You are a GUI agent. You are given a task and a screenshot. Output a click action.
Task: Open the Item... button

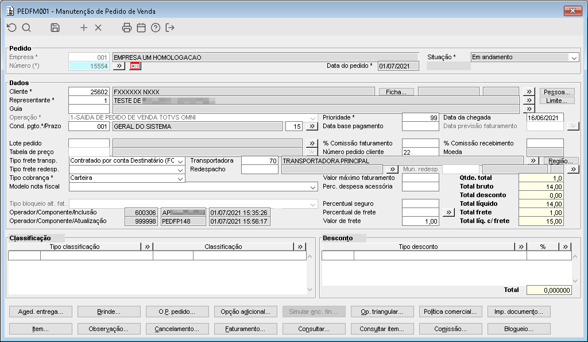41,329
